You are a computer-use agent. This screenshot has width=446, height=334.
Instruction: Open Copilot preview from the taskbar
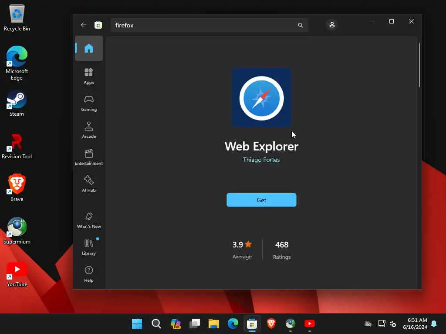(x=176, y=324)
